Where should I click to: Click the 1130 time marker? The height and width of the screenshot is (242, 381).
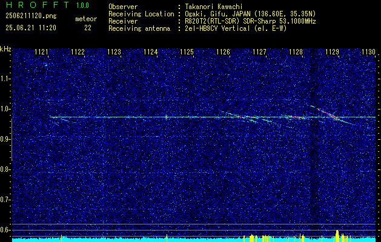point(369,52)
